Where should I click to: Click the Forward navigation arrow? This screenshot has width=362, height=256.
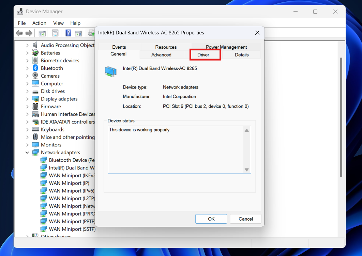click(29, 33)
